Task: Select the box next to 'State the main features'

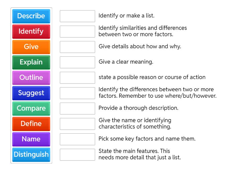Action: pos(78,155)
